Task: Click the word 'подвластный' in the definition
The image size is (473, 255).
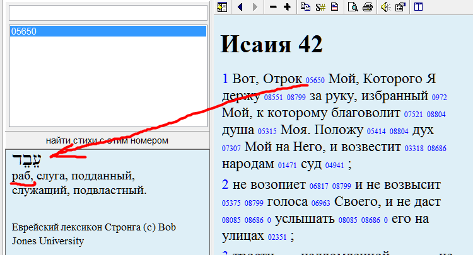Action: click(x=108, y=190)
